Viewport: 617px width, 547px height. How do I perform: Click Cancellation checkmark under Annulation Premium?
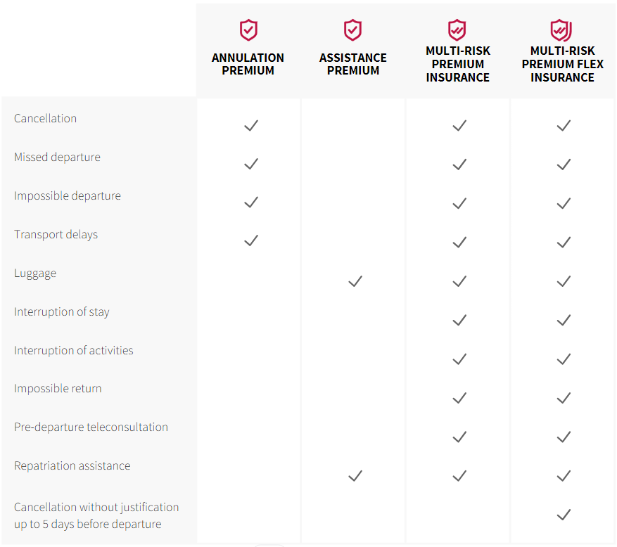[x=251, y=125]
